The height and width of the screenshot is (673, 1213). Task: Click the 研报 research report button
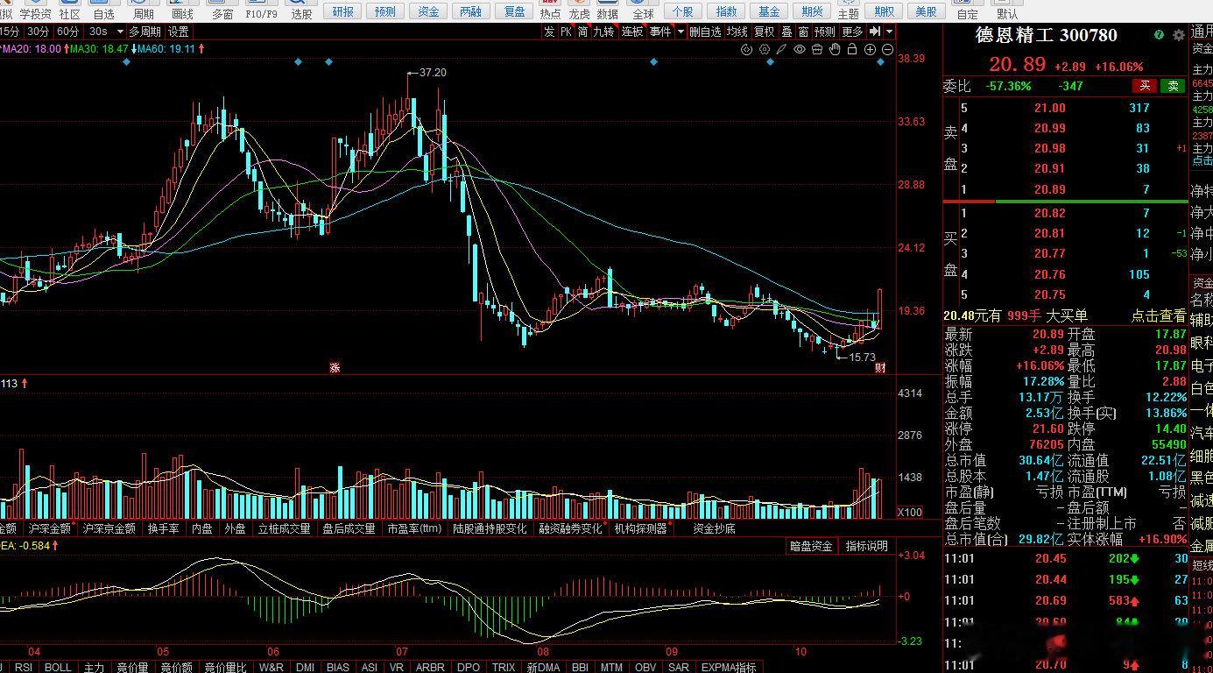343,11
